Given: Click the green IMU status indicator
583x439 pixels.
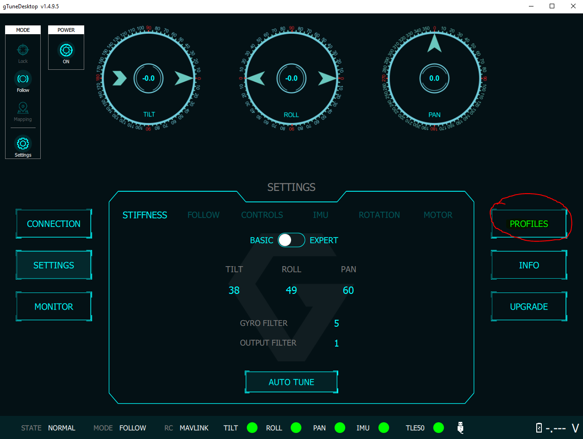Looking at the screenshot, I should pyautogui.click(x=384, y=428).
